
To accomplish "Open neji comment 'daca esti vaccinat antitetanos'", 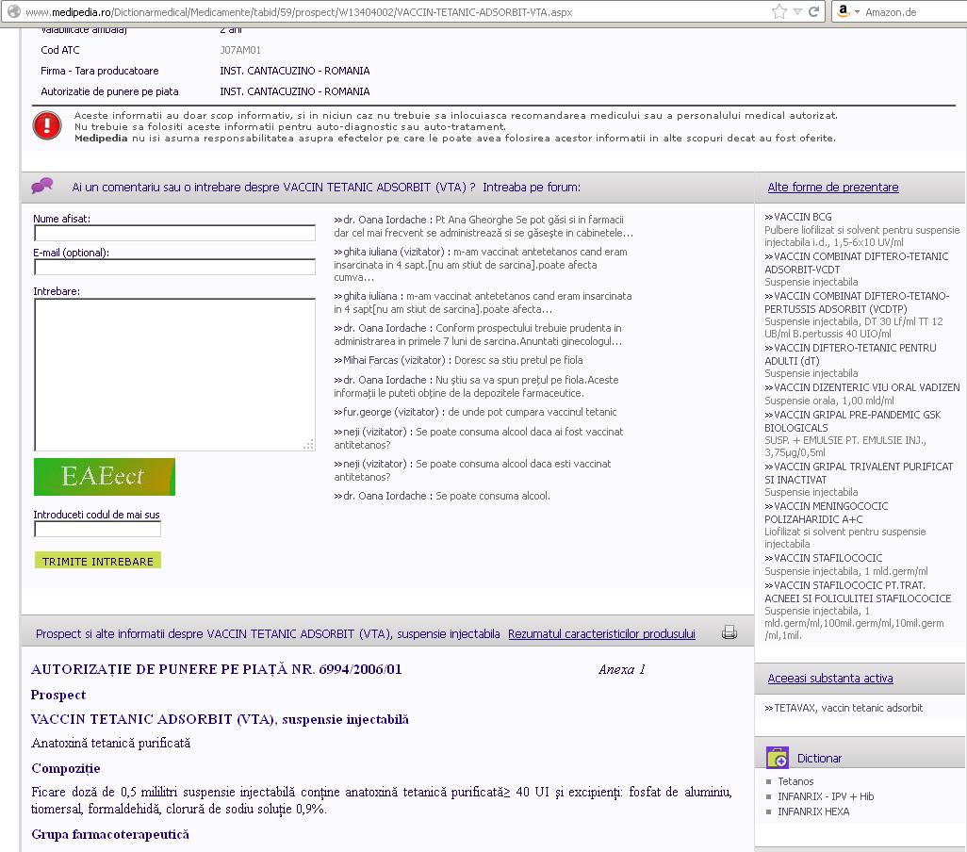I will (472, 470).
